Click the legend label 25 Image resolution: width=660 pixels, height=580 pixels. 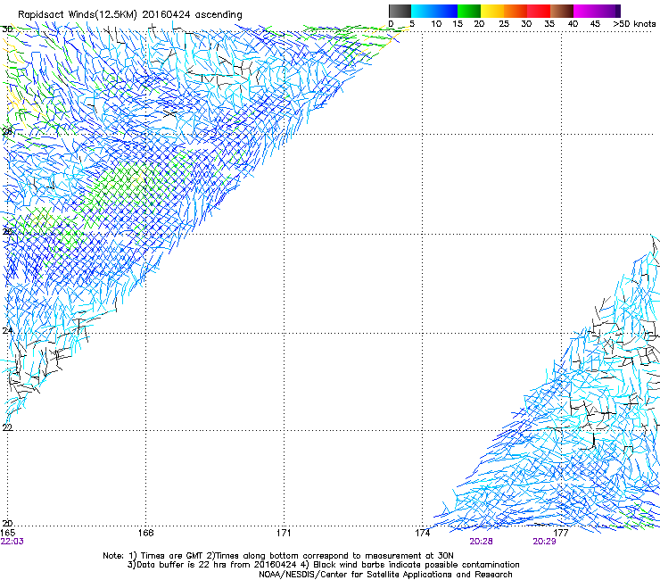coord(504,24)
